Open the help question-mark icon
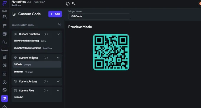Viewport: 201px width, 108px height. (68, 4)
